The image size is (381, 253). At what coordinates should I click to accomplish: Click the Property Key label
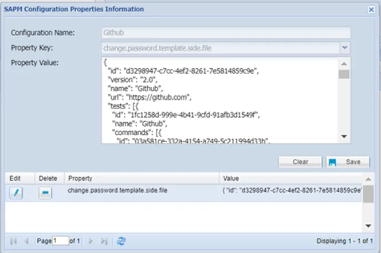pyautogui.click(x=32, y=48)
